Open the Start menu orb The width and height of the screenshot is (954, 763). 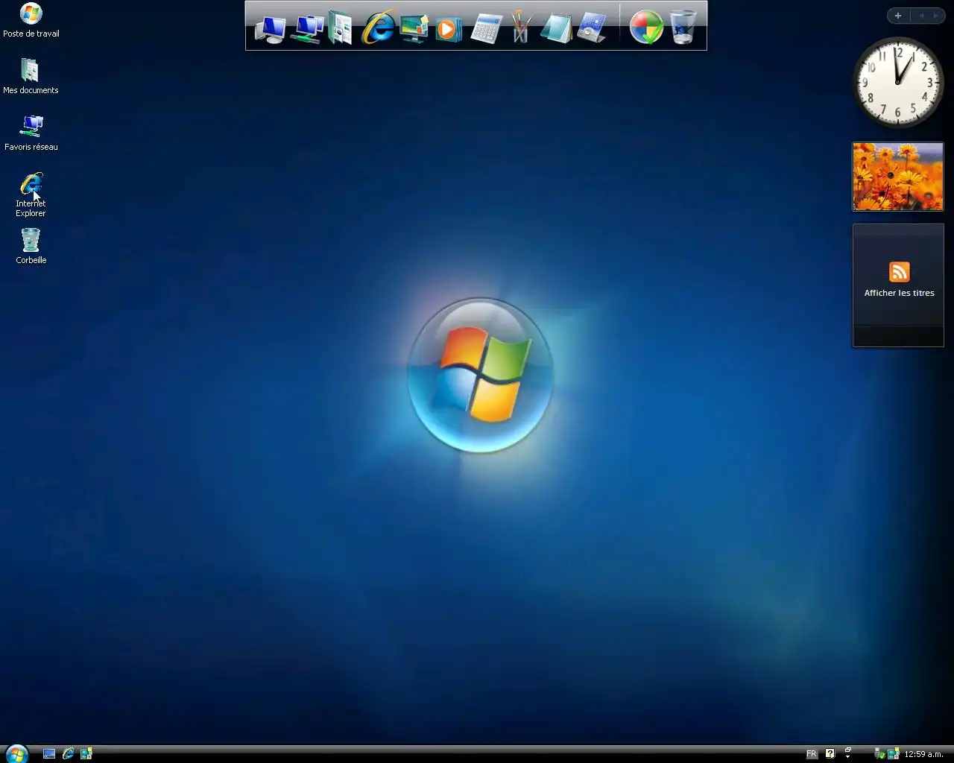click(16, 753)
